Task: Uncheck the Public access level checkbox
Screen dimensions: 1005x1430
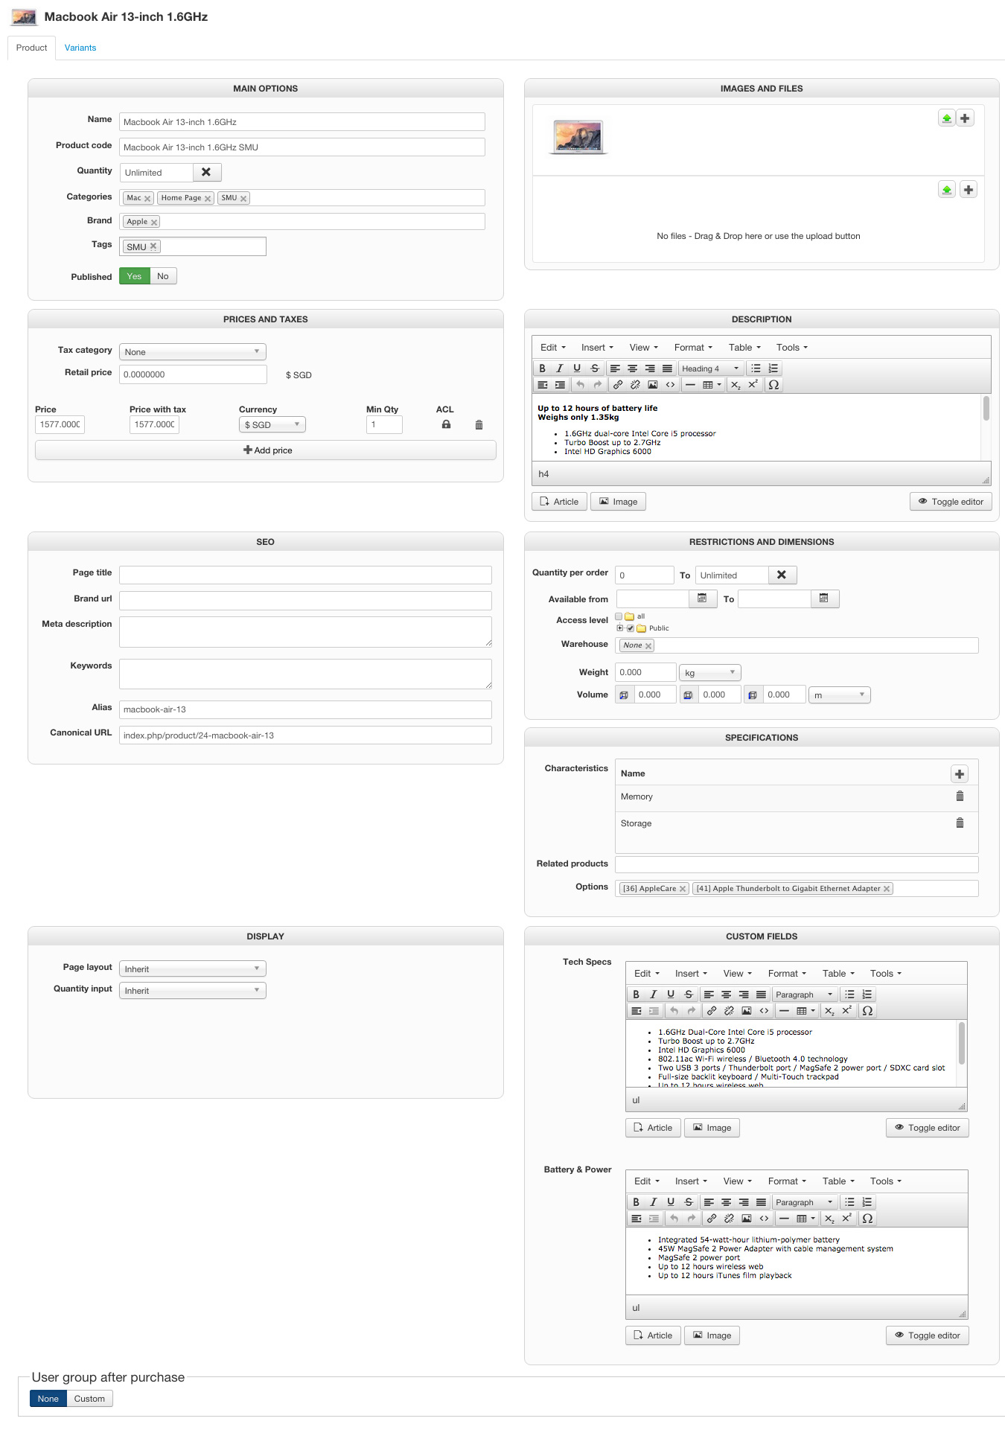Action: coord(631,628)
